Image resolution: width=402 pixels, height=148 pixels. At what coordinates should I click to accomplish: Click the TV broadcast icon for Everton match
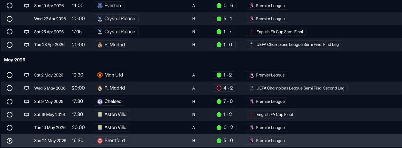pos(27,6)
